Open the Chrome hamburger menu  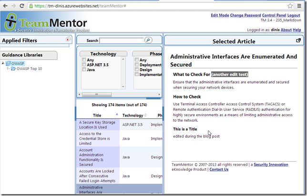pyautogui.click(x=299, y=6)
